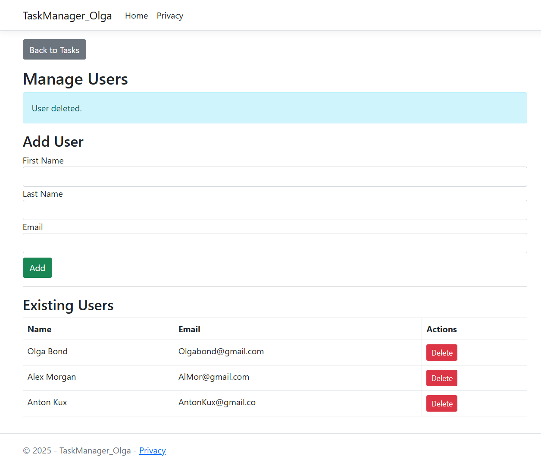Delete the Anton Kux user row
Image resolution: width=541 pixels, height=466 pixels.
click(x=441, y=404)
